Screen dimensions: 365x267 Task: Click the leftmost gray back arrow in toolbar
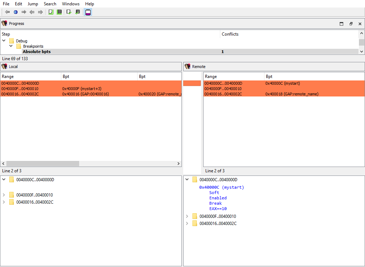[7, 12]
